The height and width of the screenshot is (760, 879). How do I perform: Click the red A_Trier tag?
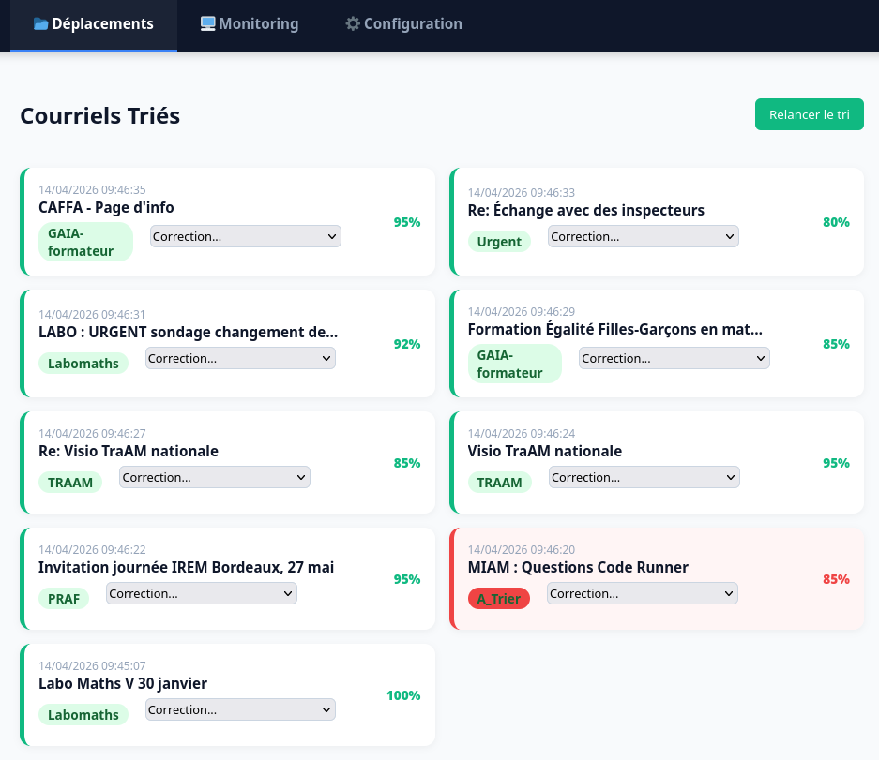coord(498,599)
